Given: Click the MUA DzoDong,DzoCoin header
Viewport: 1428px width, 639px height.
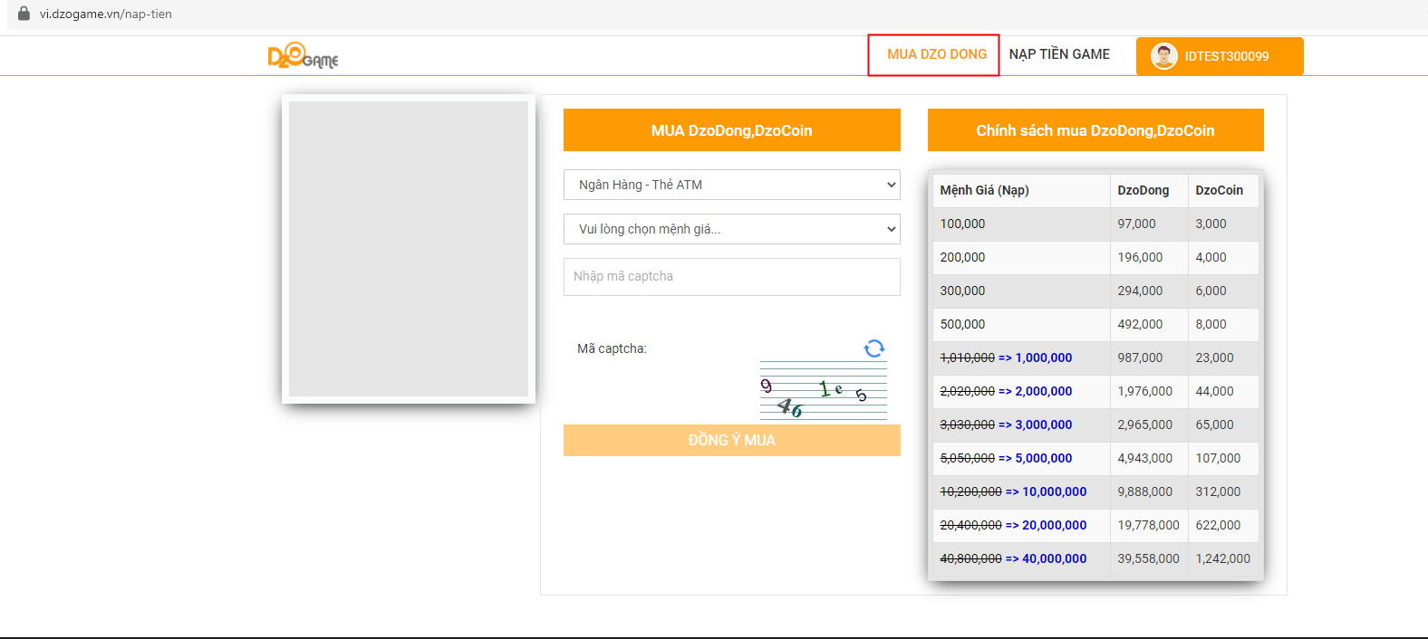Looking at the screenshot, I should (731, 130).
